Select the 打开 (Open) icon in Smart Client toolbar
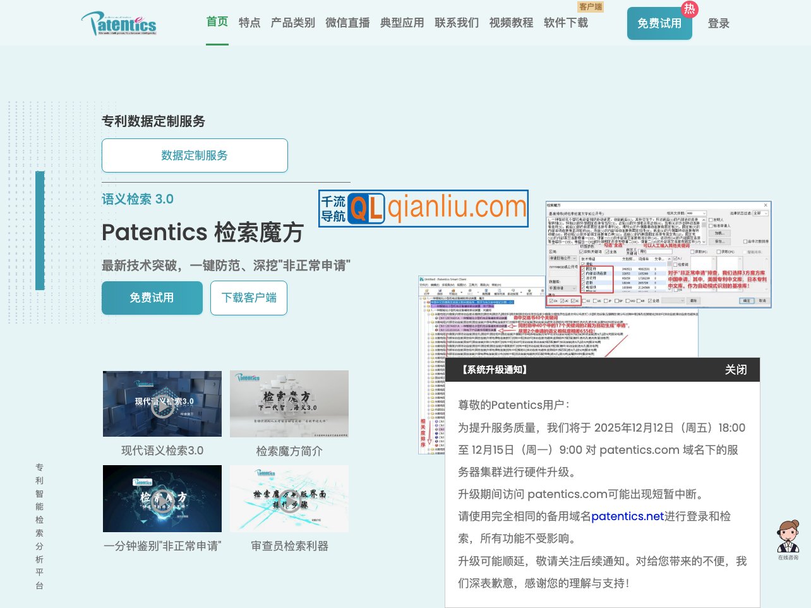The image size is (811, 608). tap(427, 292)
